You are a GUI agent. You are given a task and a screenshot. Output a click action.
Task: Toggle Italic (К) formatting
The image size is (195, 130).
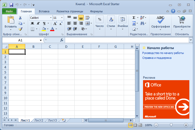pos(38,23)
